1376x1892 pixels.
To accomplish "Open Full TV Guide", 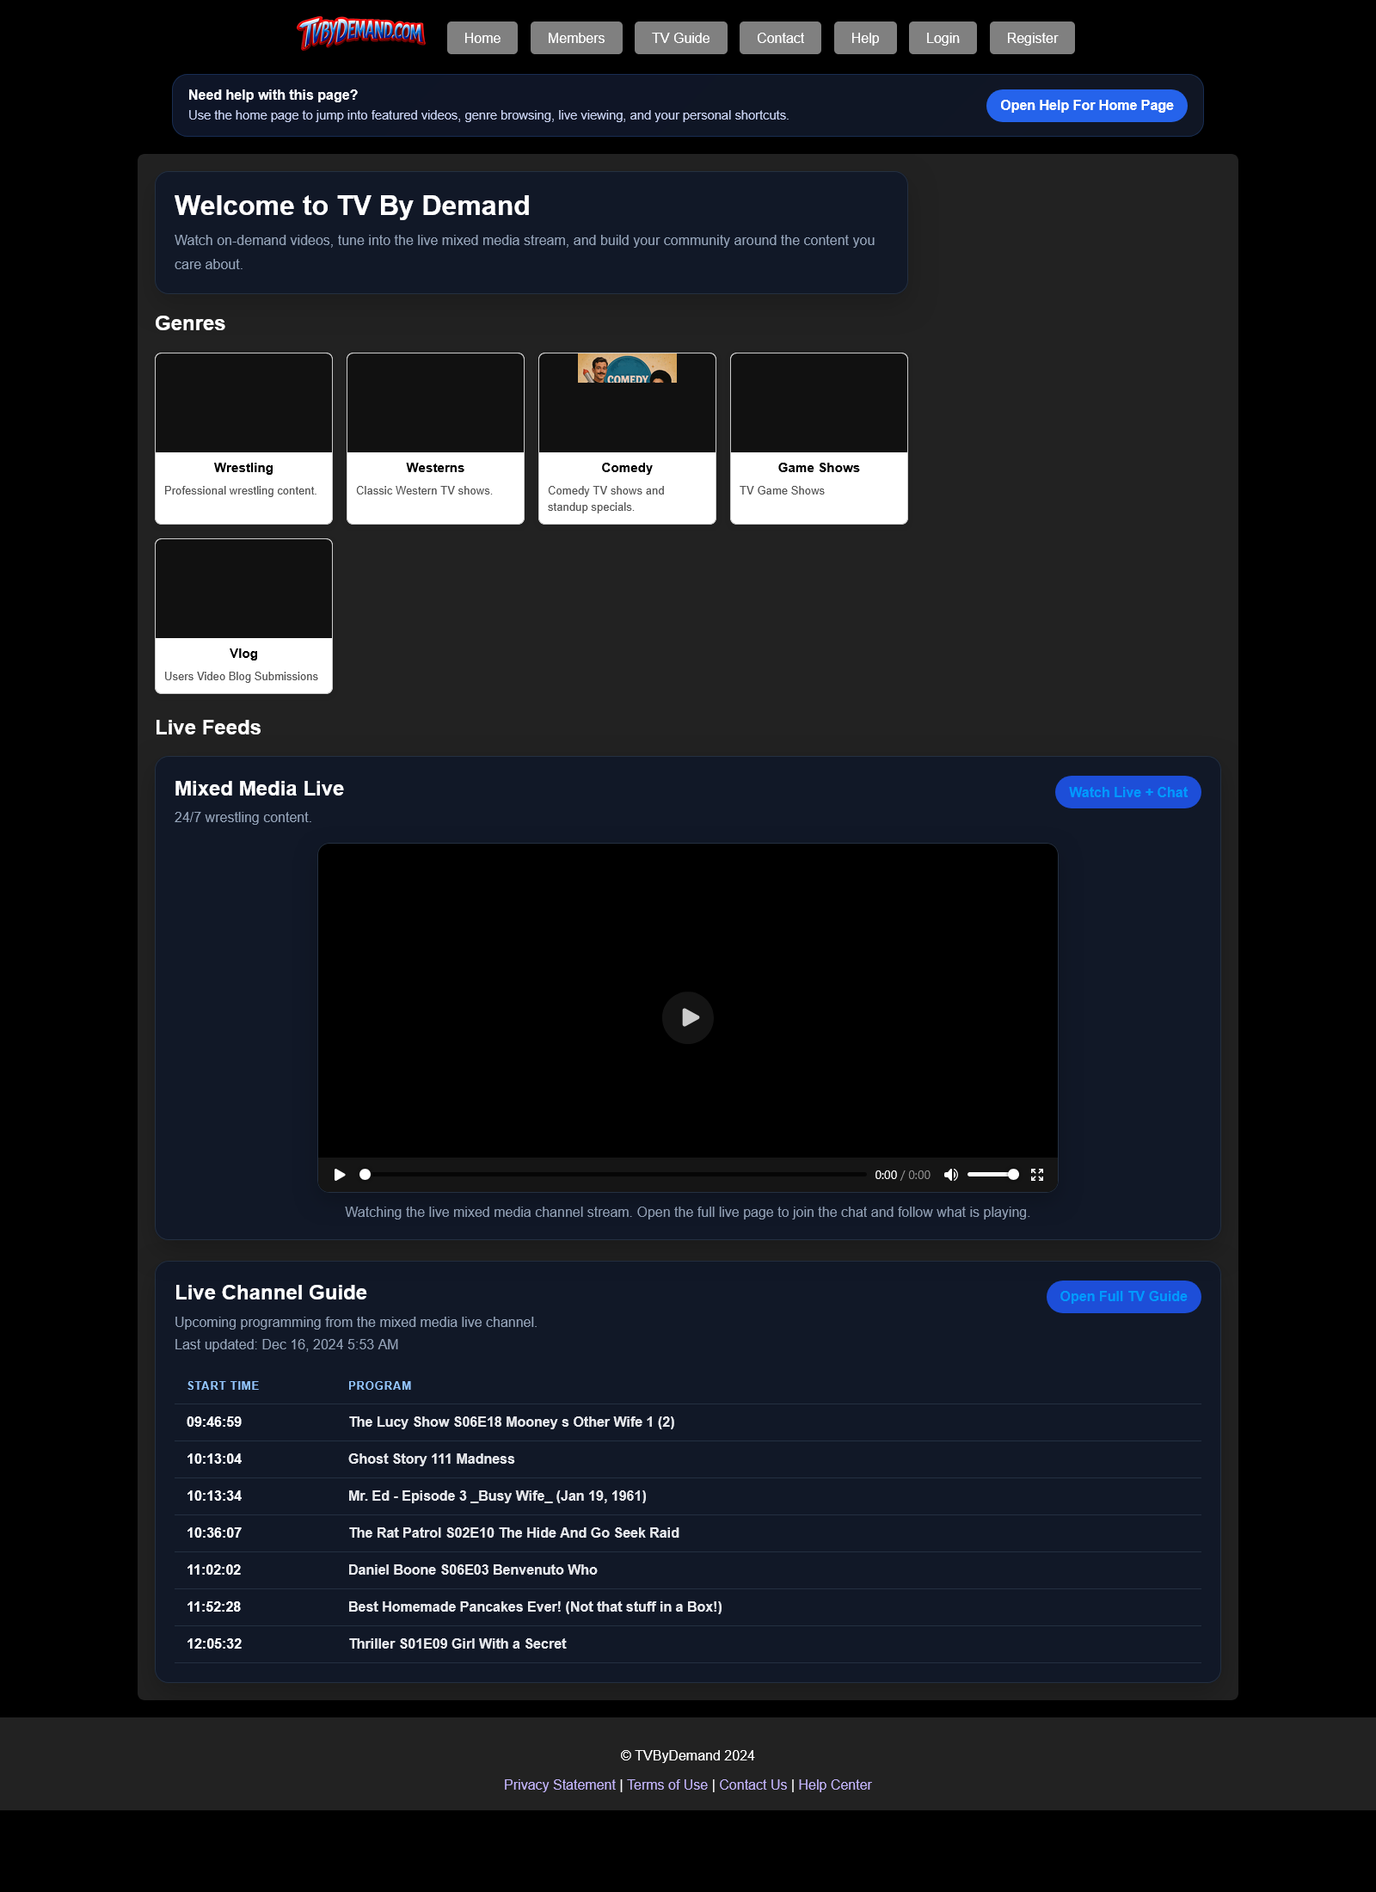I will [1123, 1296].
